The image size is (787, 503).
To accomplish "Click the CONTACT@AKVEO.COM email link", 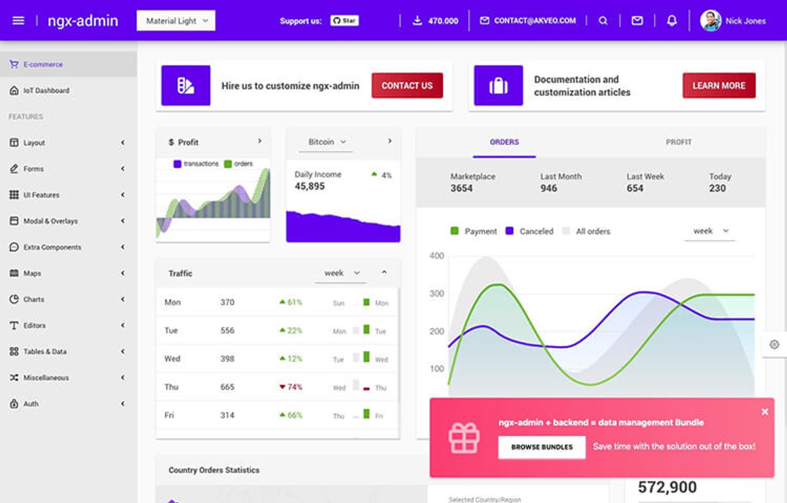I will point(528,21).
